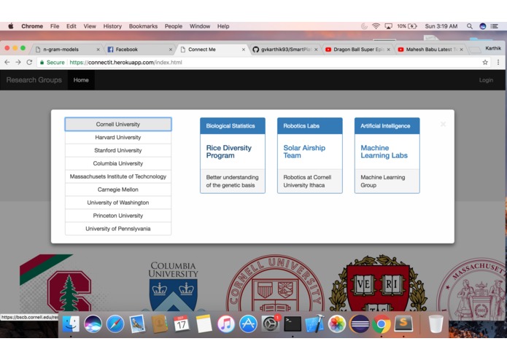
Task: Click the Login link
Action: (x=486, y=80)
